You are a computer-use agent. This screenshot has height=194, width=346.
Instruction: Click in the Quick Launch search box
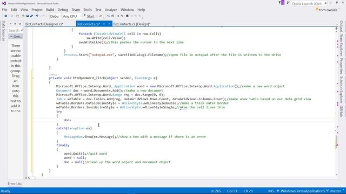[x=309, y=4]
